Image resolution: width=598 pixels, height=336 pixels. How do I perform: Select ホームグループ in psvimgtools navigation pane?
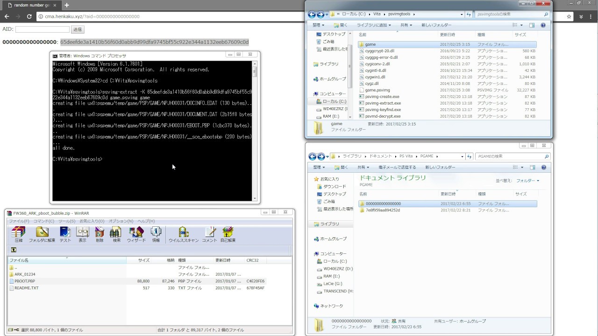(x=332, y=79)
